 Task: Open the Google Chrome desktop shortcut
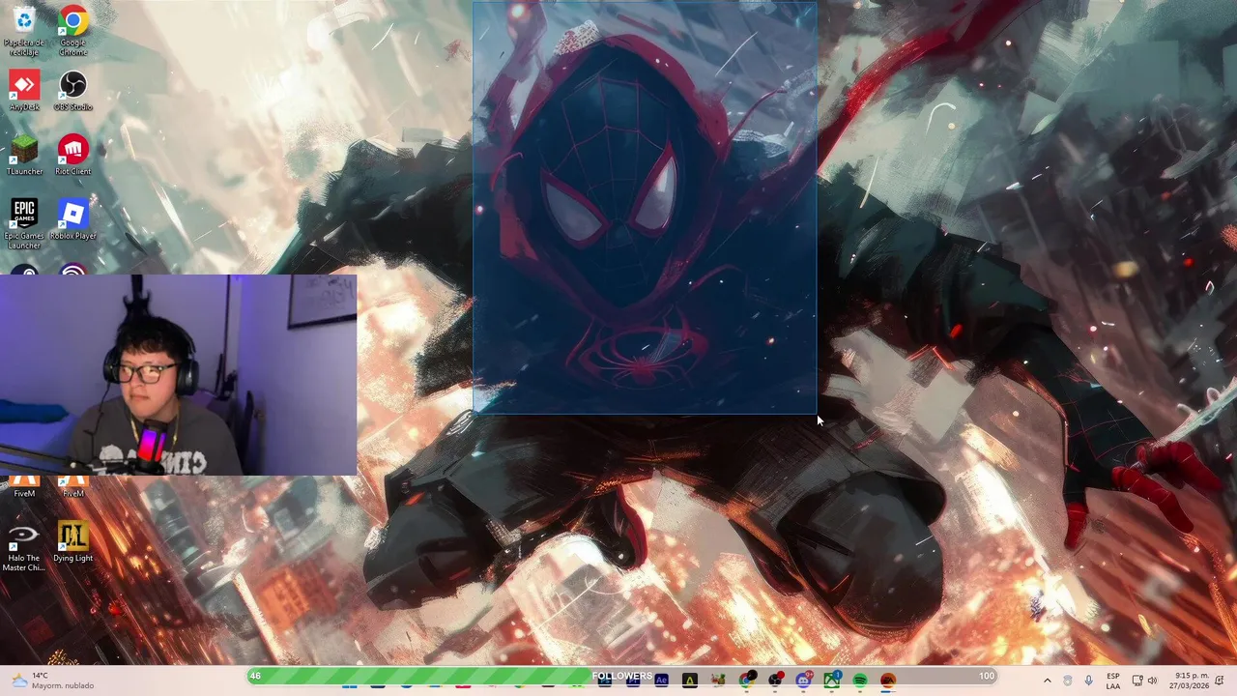[x=72, y=31]
